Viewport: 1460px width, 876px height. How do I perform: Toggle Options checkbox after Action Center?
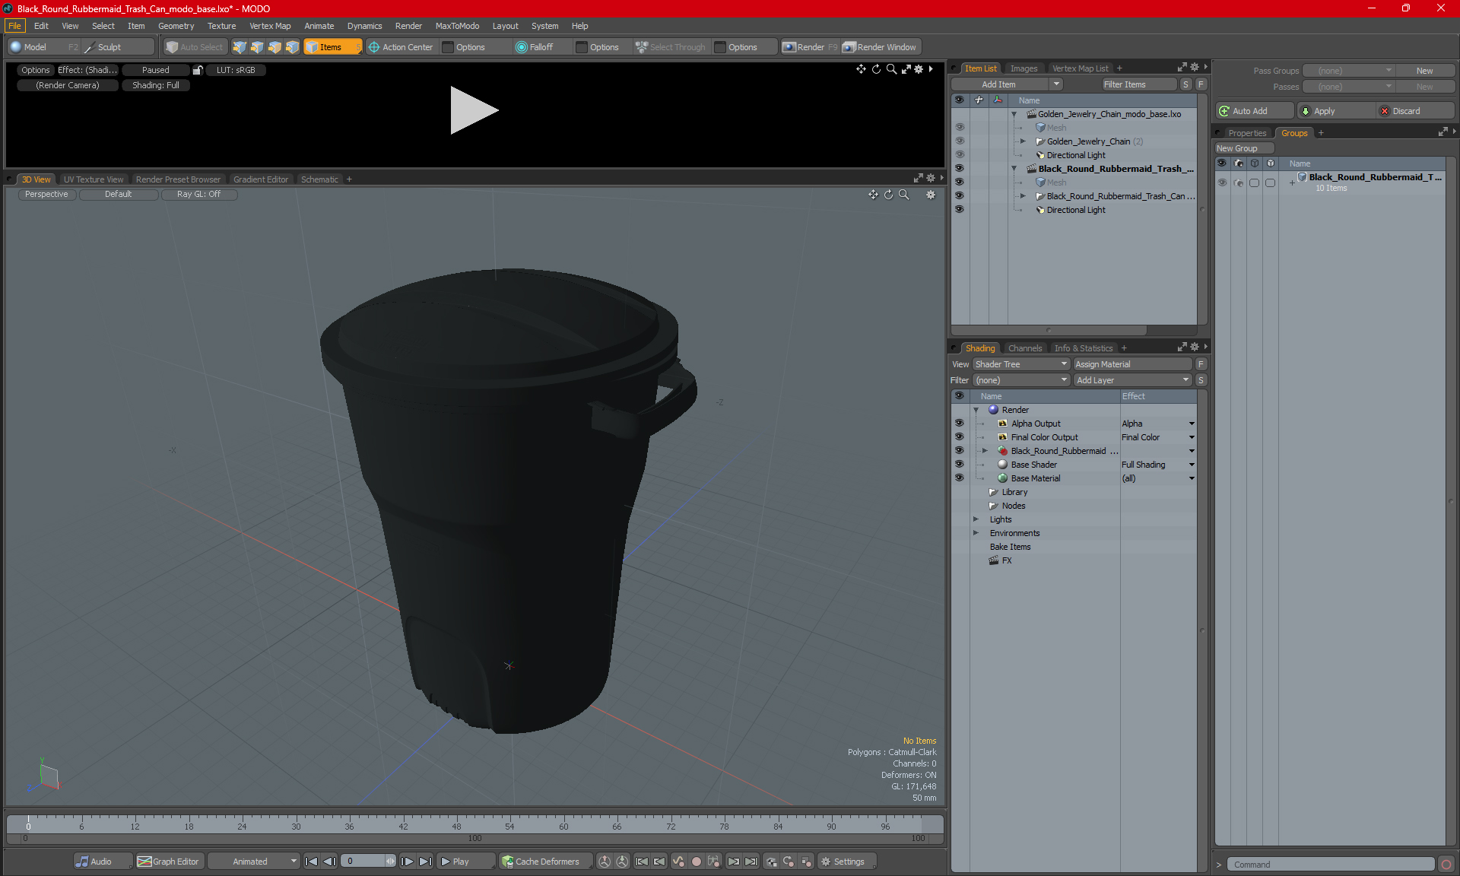click(449, 47)
